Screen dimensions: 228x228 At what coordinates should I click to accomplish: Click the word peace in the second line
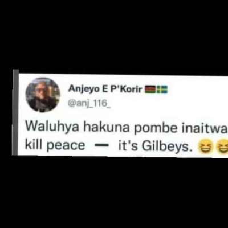point(66,146)
